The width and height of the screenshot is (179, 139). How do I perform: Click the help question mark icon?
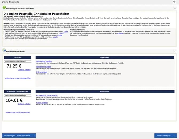pos(174,2)
